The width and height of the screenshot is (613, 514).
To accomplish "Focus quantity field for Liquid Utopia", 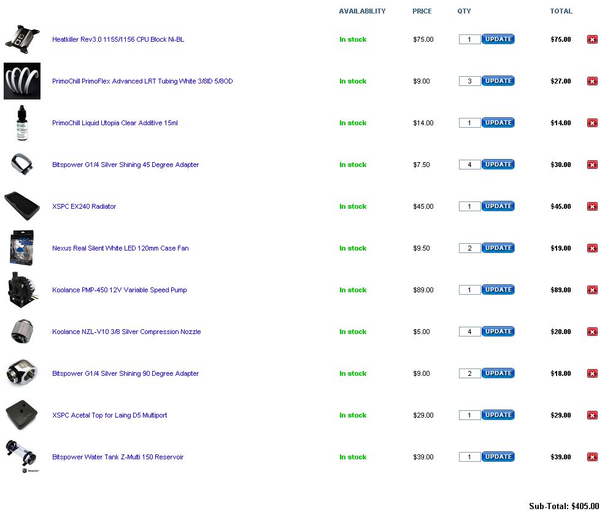I will (469, 123).
